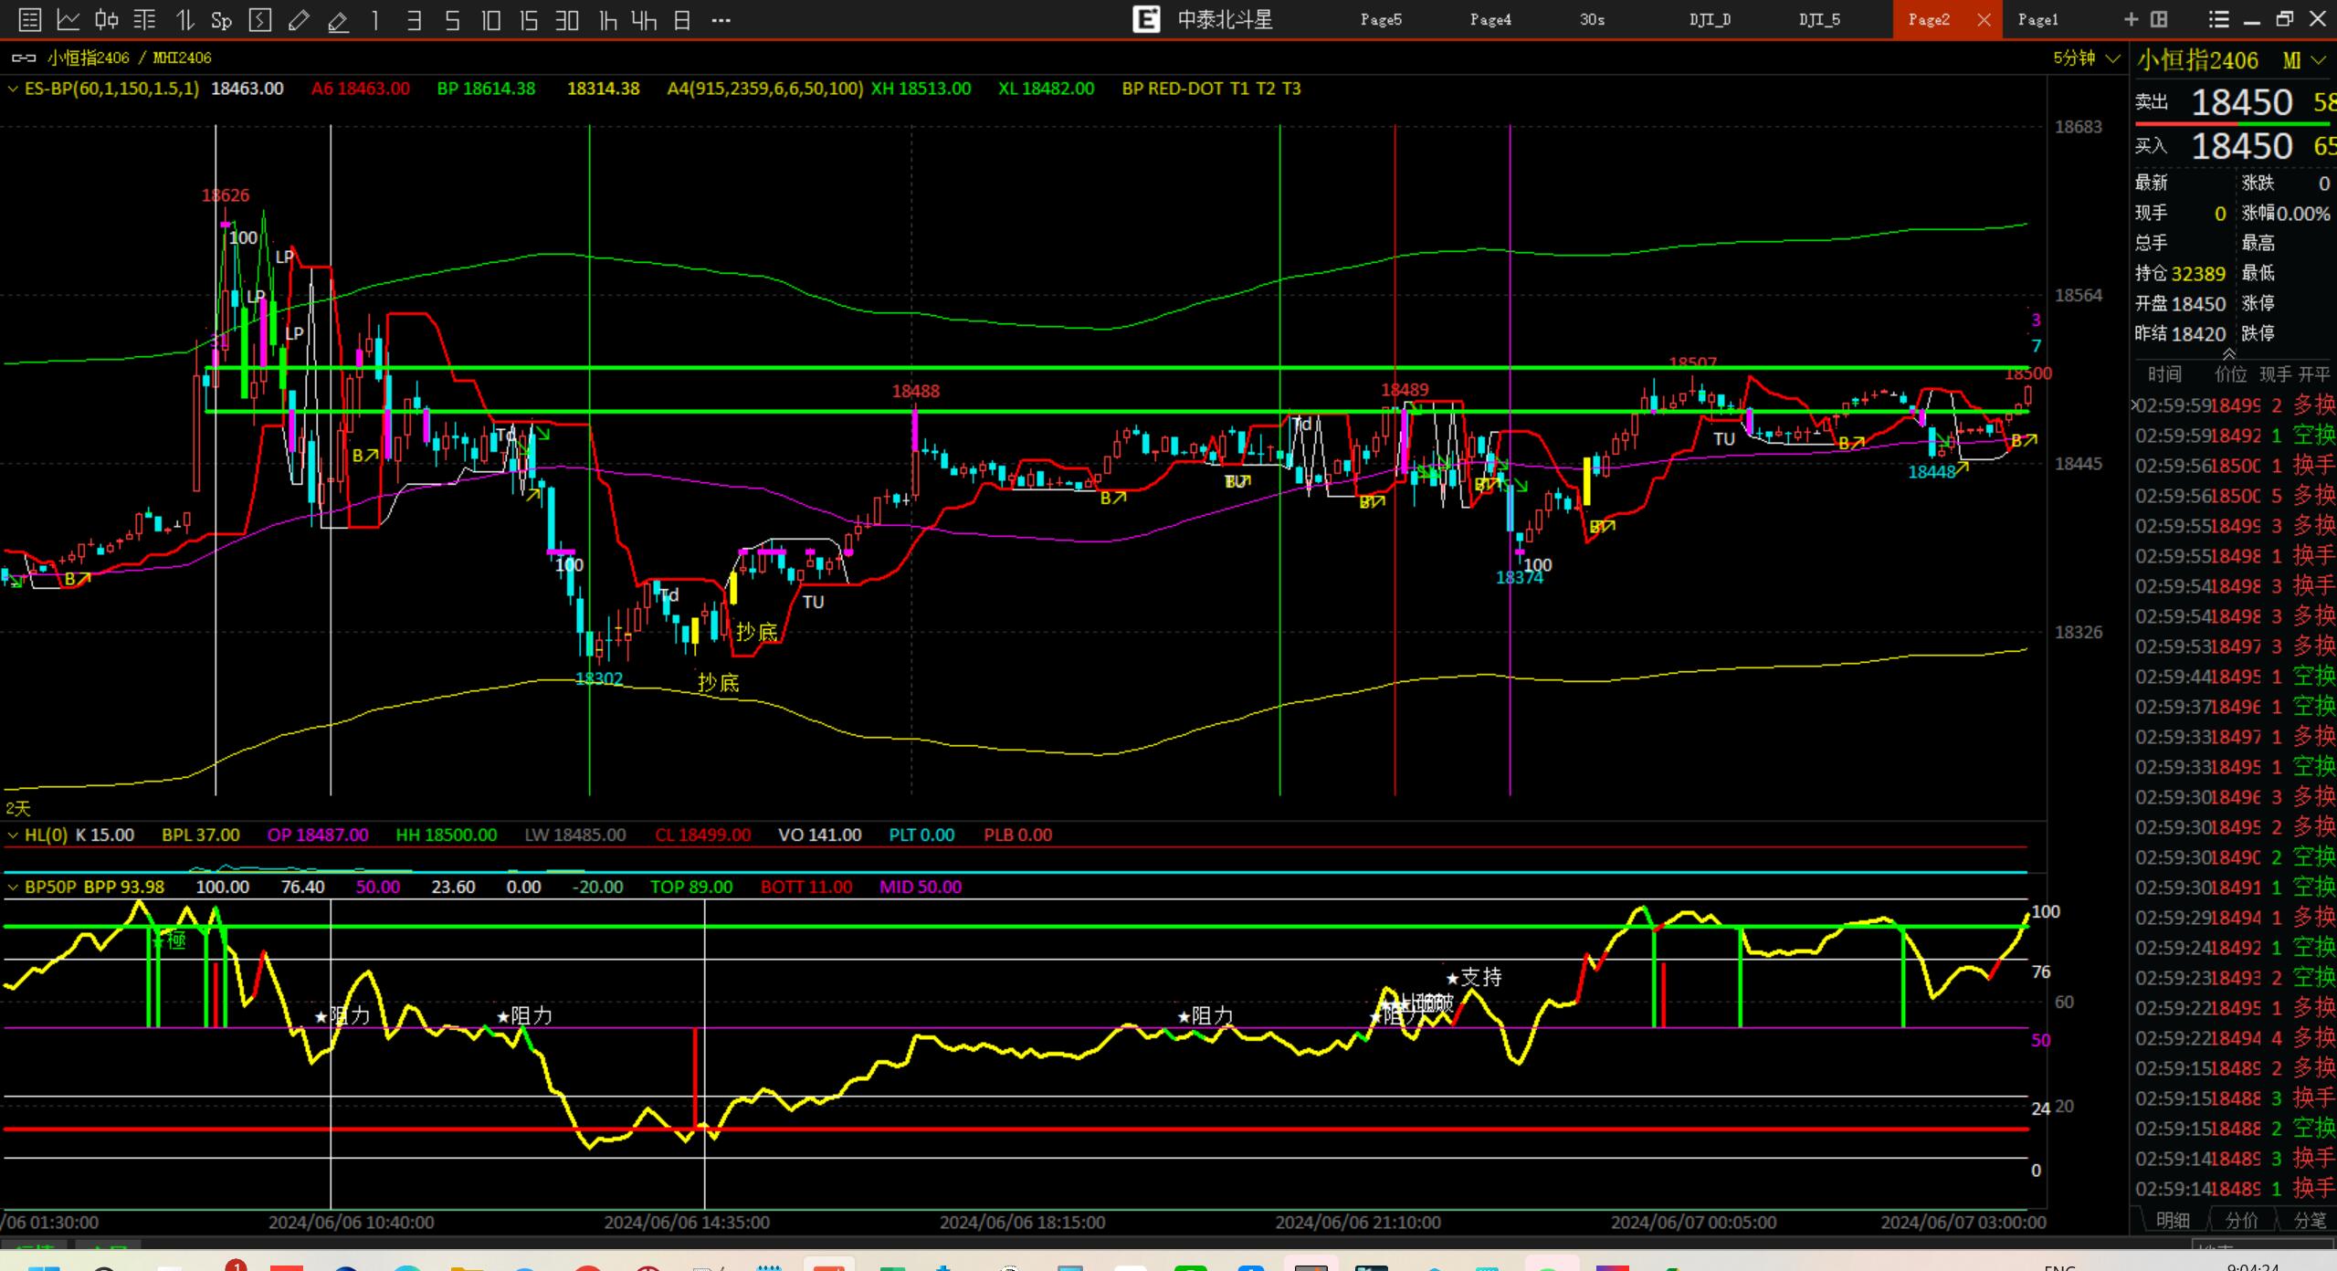Open the MI dropdown in quote panel
This screenshot has height=1271, width=2337.
tap(2303, 60)
